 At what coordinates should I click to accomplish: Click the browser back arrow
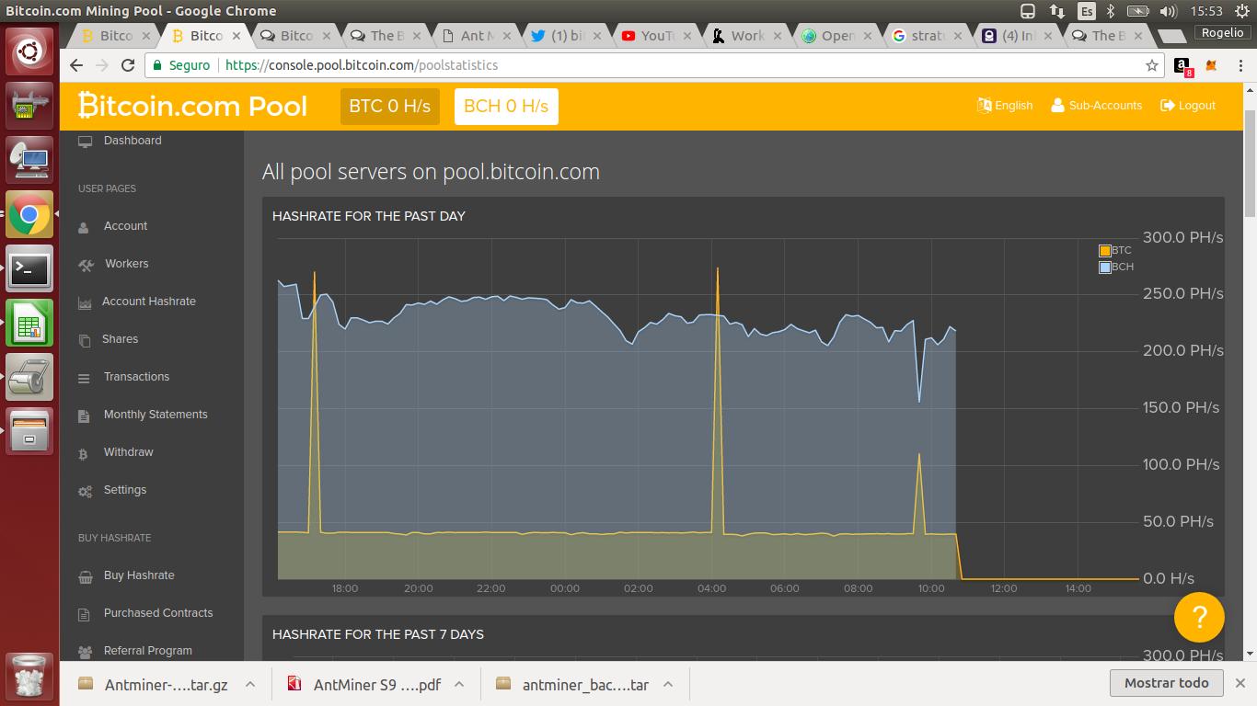point(76,65)
